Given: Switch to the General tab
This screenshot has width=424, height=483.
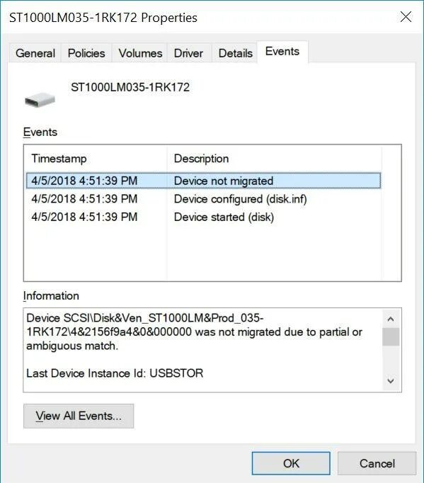Looking at the screenshot, I should tap(35, 53).
